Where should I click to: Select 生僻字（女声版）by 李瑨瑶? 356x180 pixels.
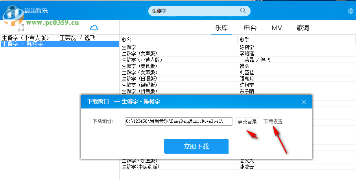point(238,53)
